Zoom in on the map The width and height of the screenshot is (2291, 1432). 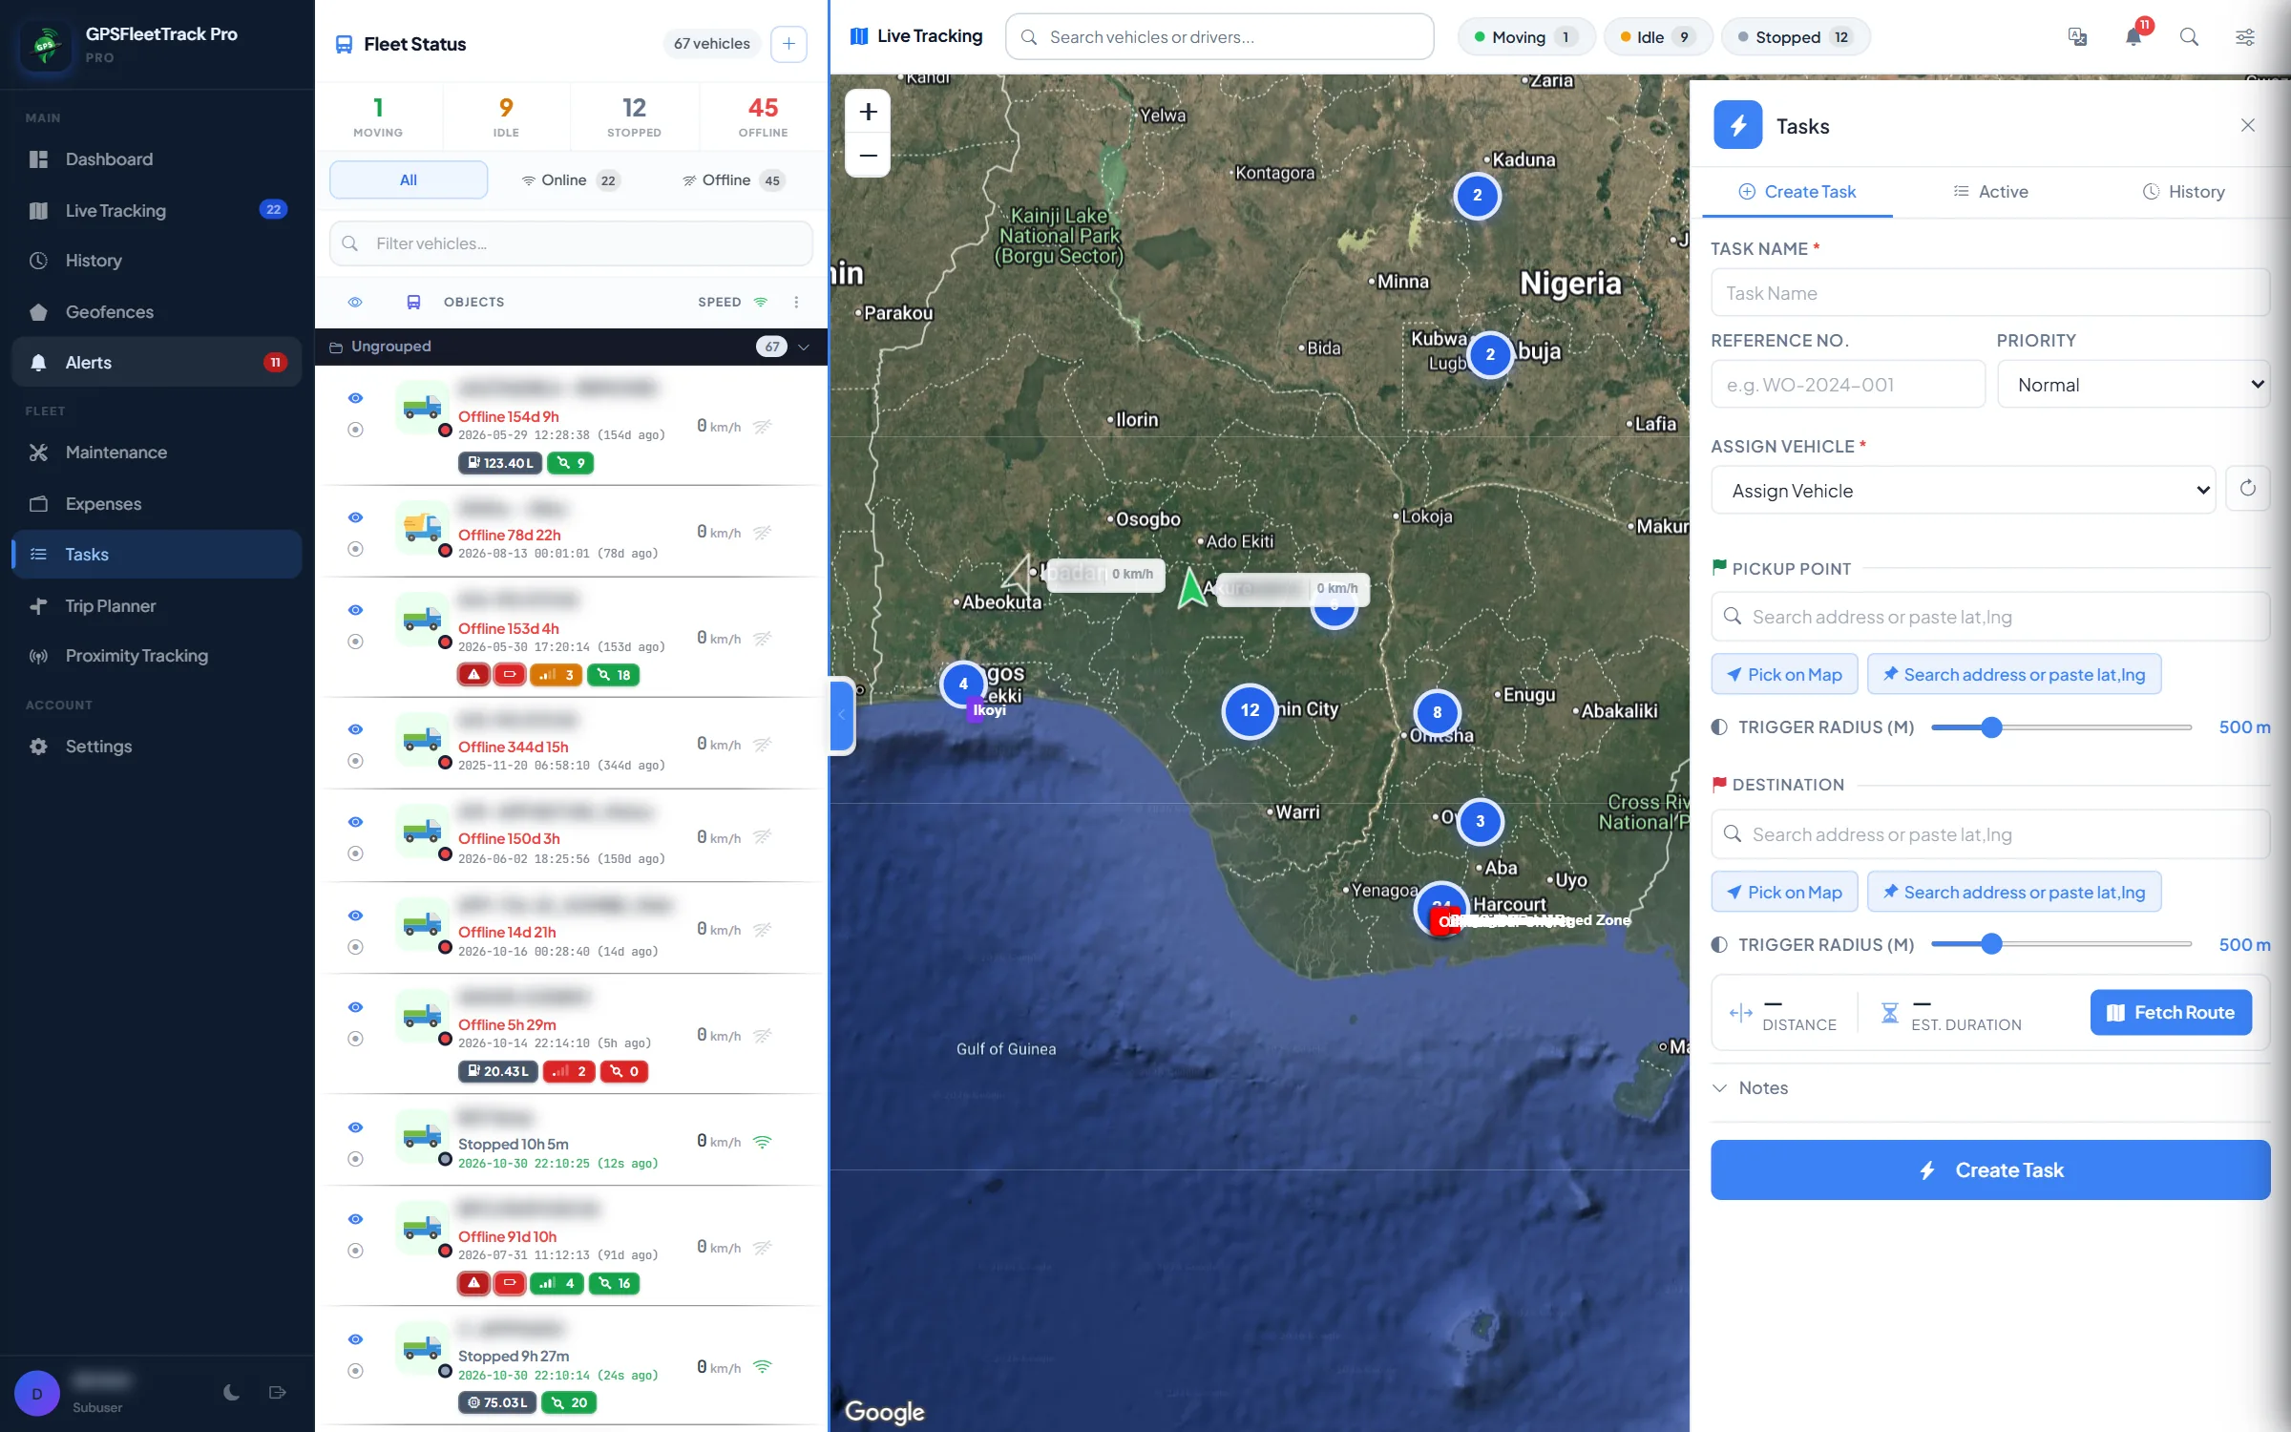[868, 112]
